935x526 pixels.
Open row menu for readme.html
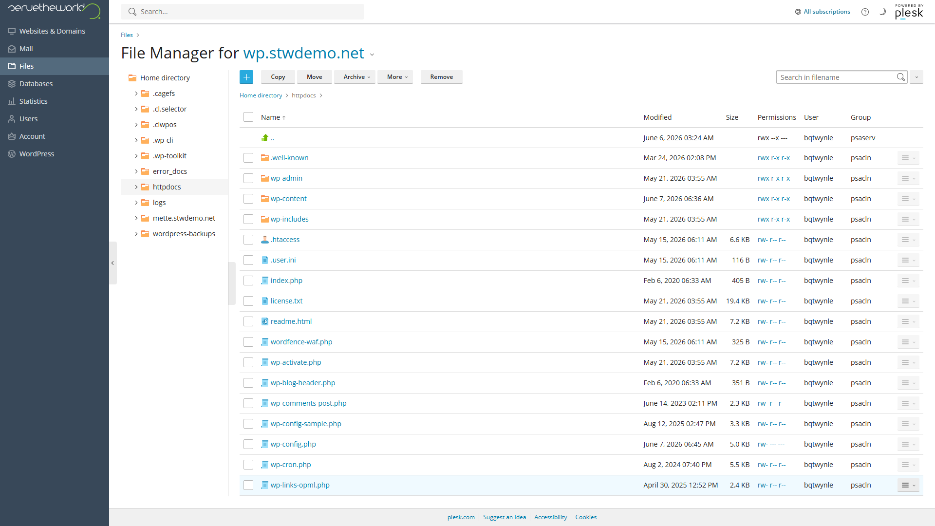(908, 321)
